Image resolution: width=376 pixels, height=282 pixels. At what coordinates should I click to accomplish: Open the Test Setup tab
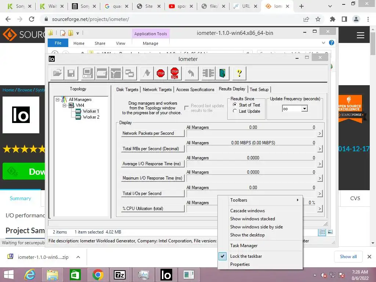point(259,90)
